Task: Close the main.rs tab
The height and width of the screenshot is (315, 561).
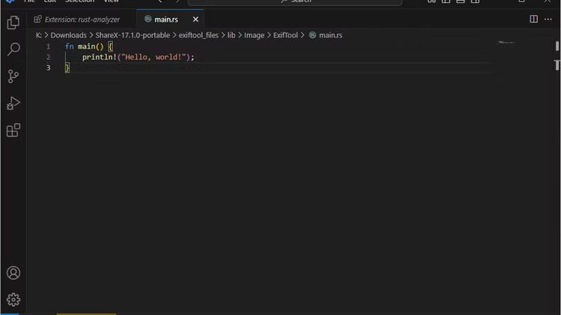Action: (196, 19)
